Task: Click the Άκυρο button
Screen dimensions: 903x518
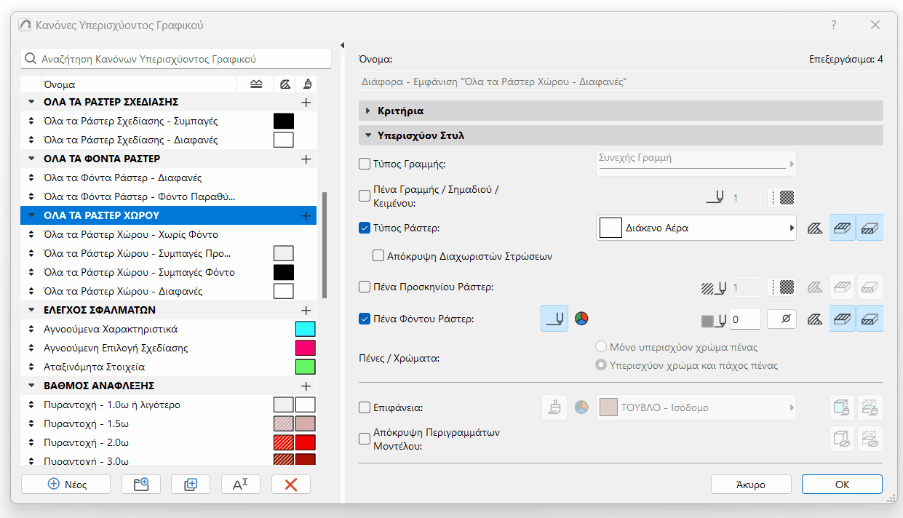Action: [751, 485]
